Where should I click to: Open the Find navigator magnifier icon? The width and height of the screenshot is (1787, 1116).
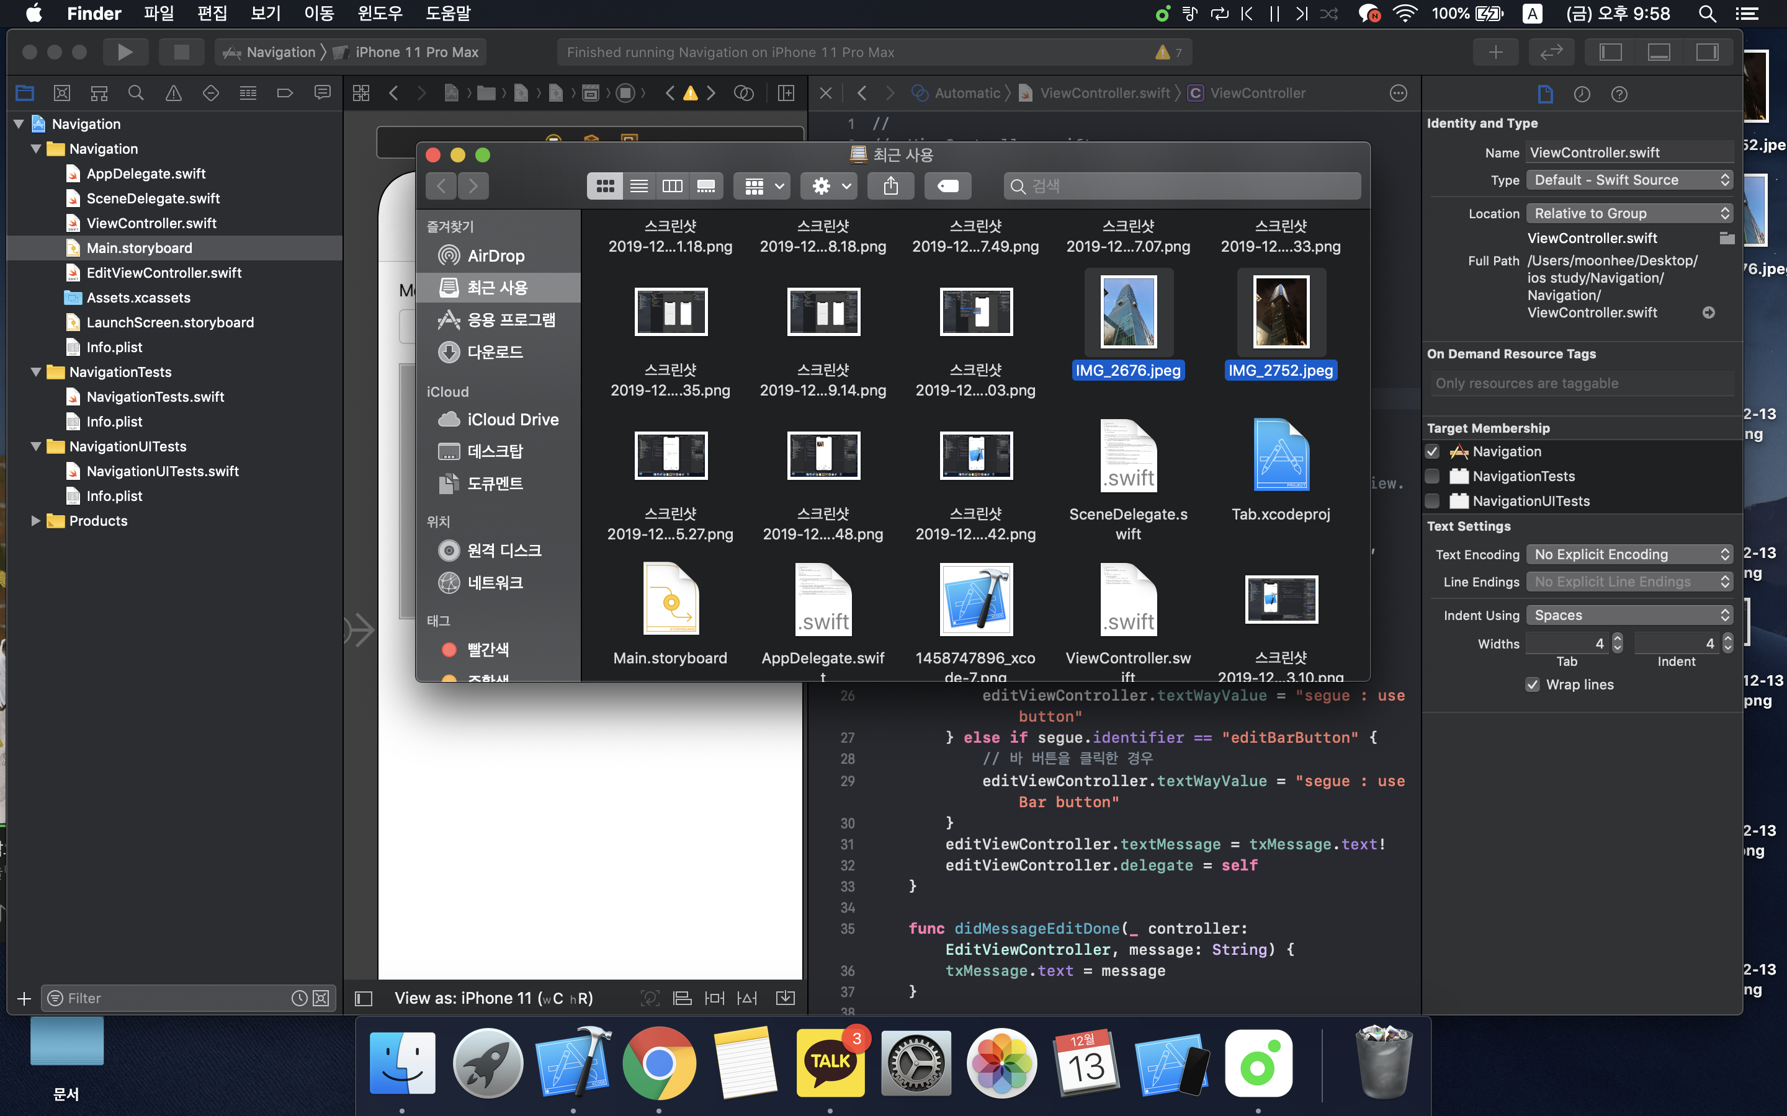click(x=136, y=93)
